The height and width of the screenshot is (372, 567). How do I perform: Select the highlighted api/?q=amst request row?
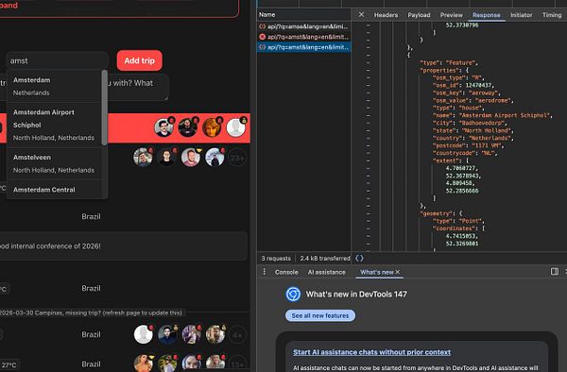[303, 47]
